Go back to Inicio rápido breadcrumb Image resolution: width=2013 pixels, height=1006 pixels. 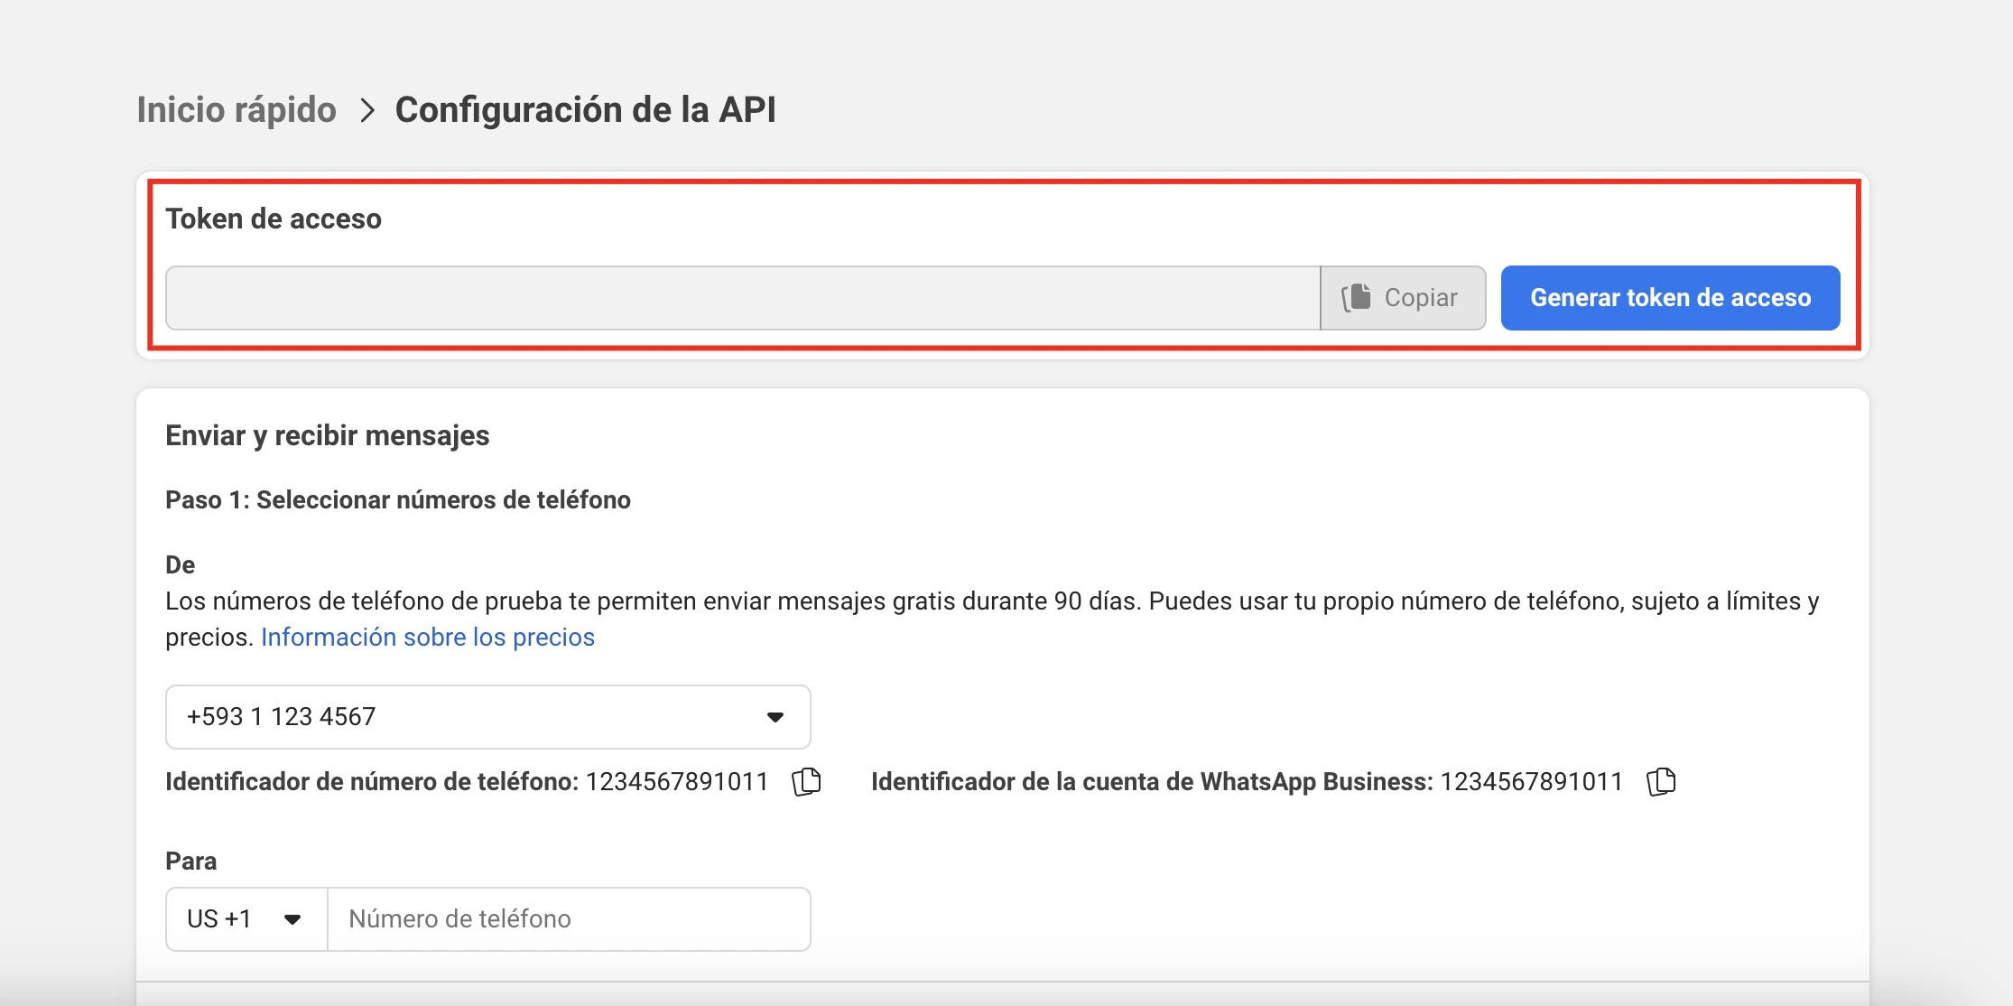coord(237,110)
